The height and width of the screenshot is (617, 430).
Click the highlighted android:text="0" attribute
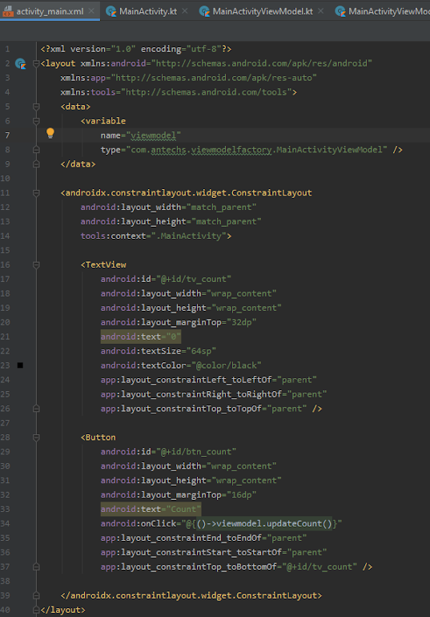[x=141, y=337]
